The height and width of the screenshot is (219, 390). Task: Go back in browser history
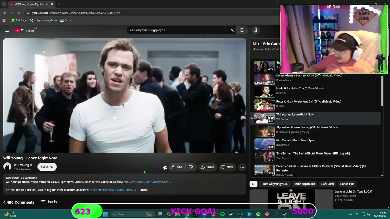point(5,13)
